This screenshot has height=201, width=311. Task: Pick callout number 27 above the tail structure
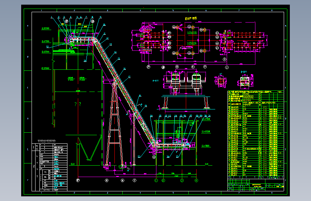pos(190,116)
